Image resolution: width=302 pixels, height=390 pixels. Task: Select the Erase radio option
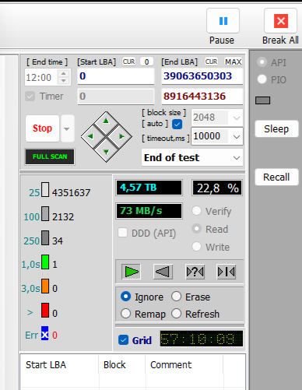176,297
